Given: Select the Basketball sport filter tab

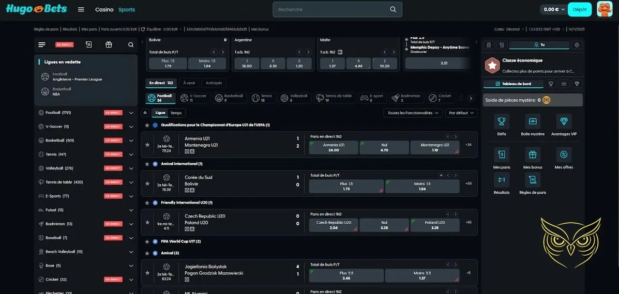Looking at the screenshot, I should [x=229, y=98].
